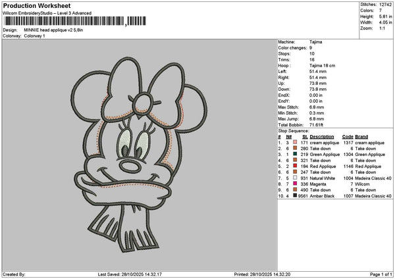This screenshot has height=279, width=395.
Task: Click the 'Stop Sequence:' heading
Action: [x=293, y=131]
